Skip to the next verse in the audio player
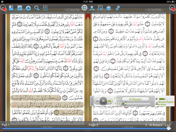The image size is (176, 132). point(110,101)
